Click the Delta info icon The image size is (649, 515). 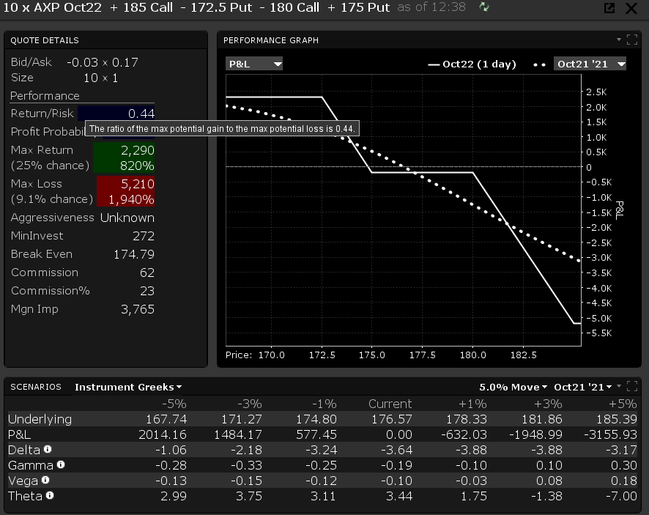click(x=48, y=449)
